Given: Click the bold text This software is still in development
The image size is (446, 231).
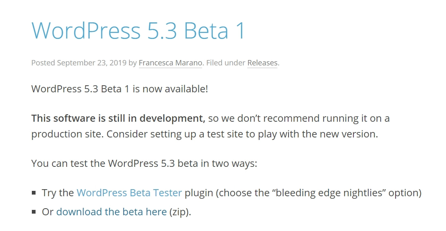Looking at the screenshot, I should pyautogui.click(x=118, y=118).
